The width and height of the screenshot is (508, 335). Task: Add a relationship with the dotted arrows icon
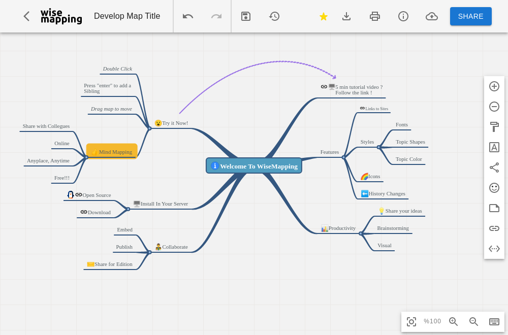click(494, 249)
